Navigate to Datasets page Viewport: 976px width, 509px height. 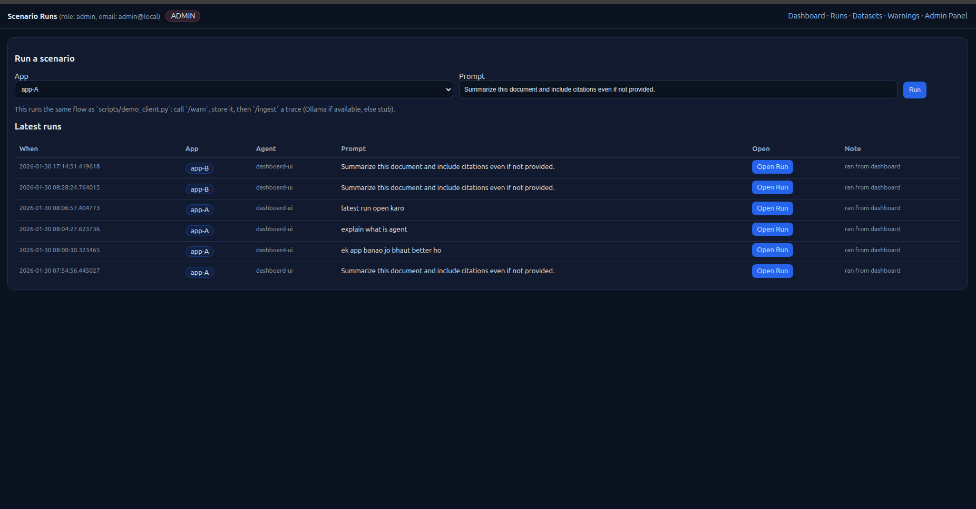coord(867,16)
